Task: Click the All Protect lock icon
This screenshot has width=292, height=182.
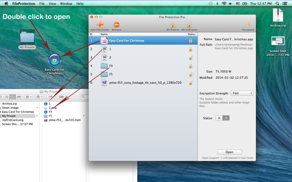Action: click(x=173, y=25)
